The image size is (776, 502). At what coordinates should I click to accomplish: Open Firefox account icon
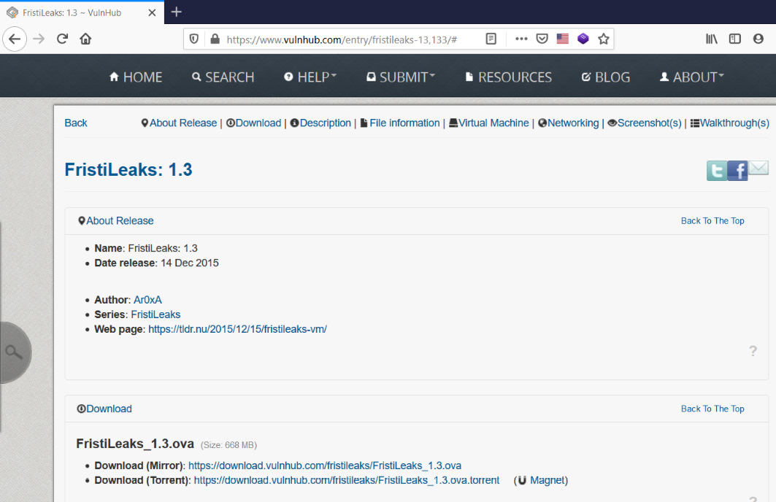[758, 39]
